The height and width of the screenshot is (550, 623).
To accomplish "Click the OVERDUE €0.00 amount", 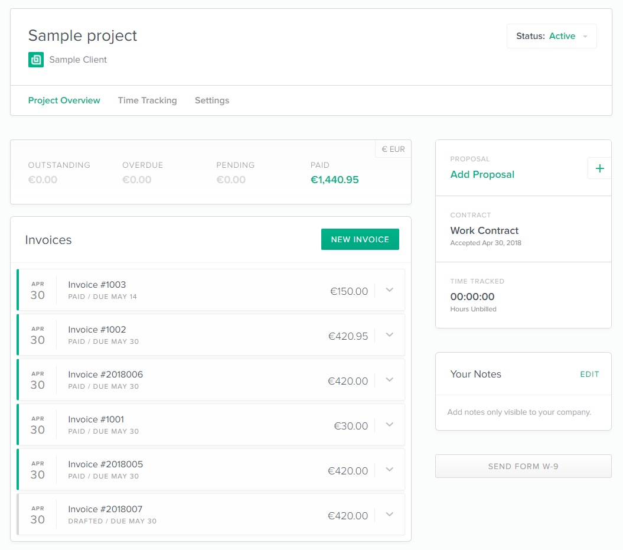I will click(x=136, y=180).
